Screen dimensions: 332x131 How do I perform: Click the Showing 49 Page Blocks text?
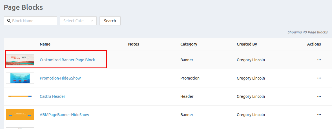point(307,32)
